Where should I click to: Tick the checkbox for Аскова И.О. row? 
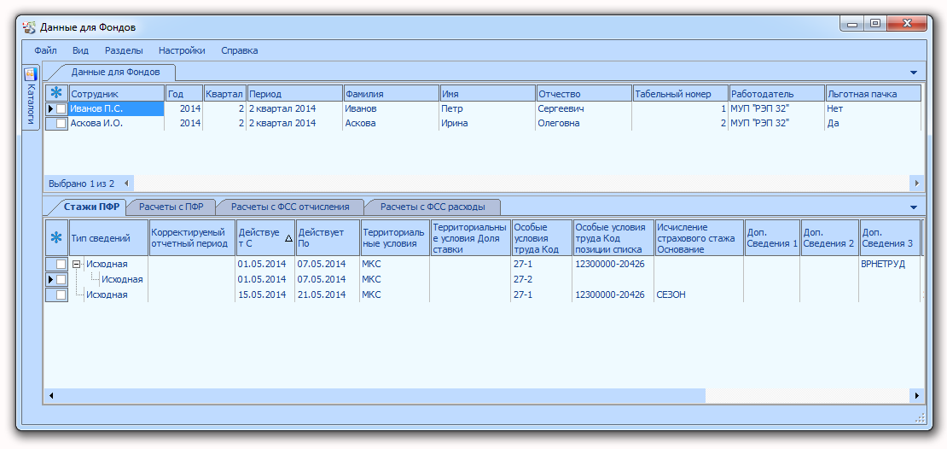point(61,123)
